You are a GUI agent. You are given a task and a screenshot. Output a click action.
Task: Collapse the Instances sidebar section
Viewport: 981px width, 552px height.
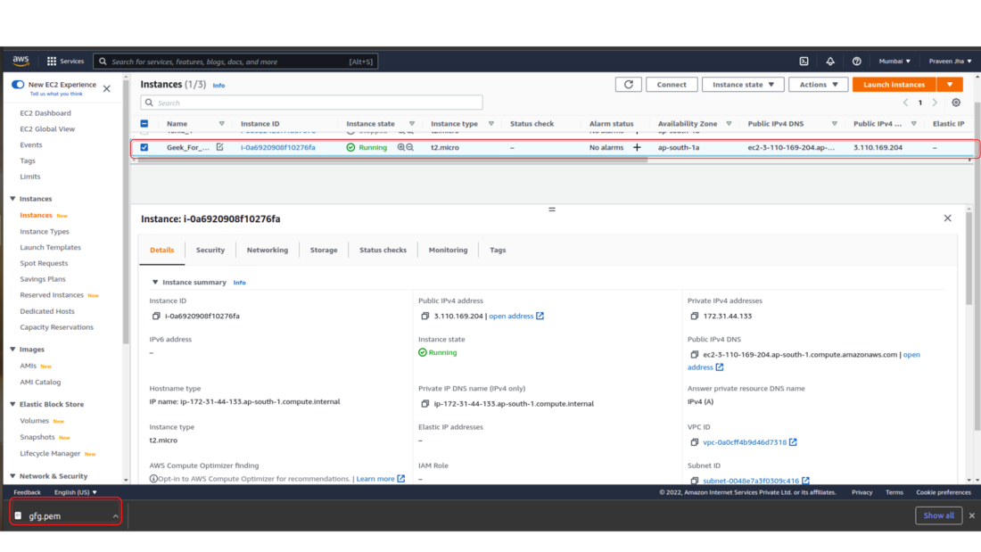[12, 198]
